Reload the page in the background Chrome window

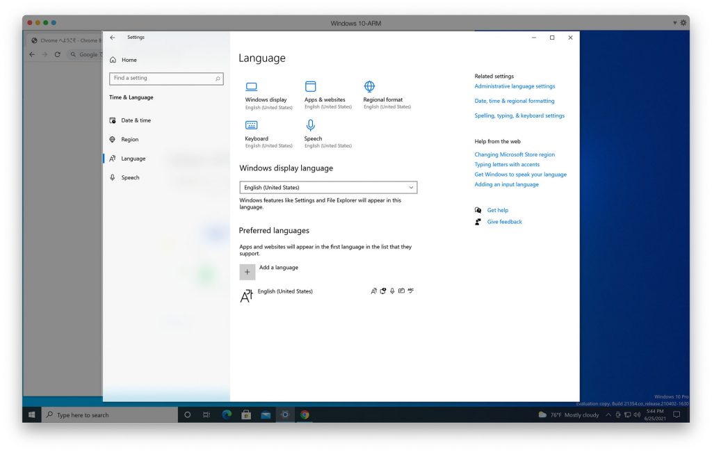57,54
